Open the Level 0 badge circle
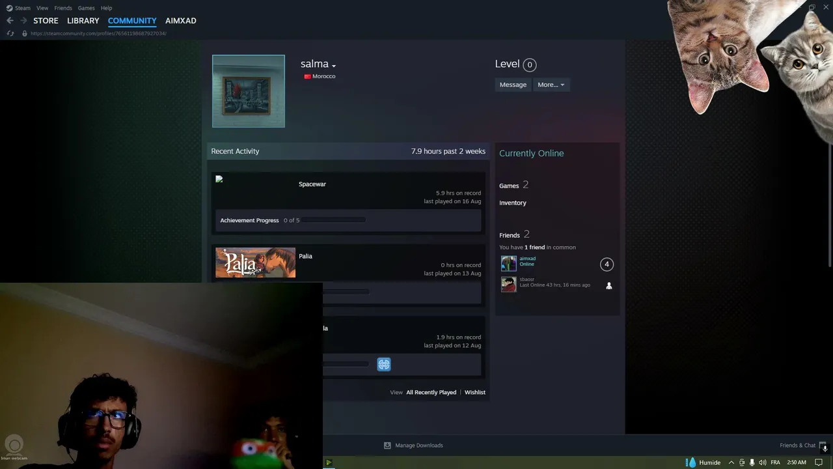Image resolution: width=833 pixels, height=469 pixels. pyautogui.click(x=530, y=64)
